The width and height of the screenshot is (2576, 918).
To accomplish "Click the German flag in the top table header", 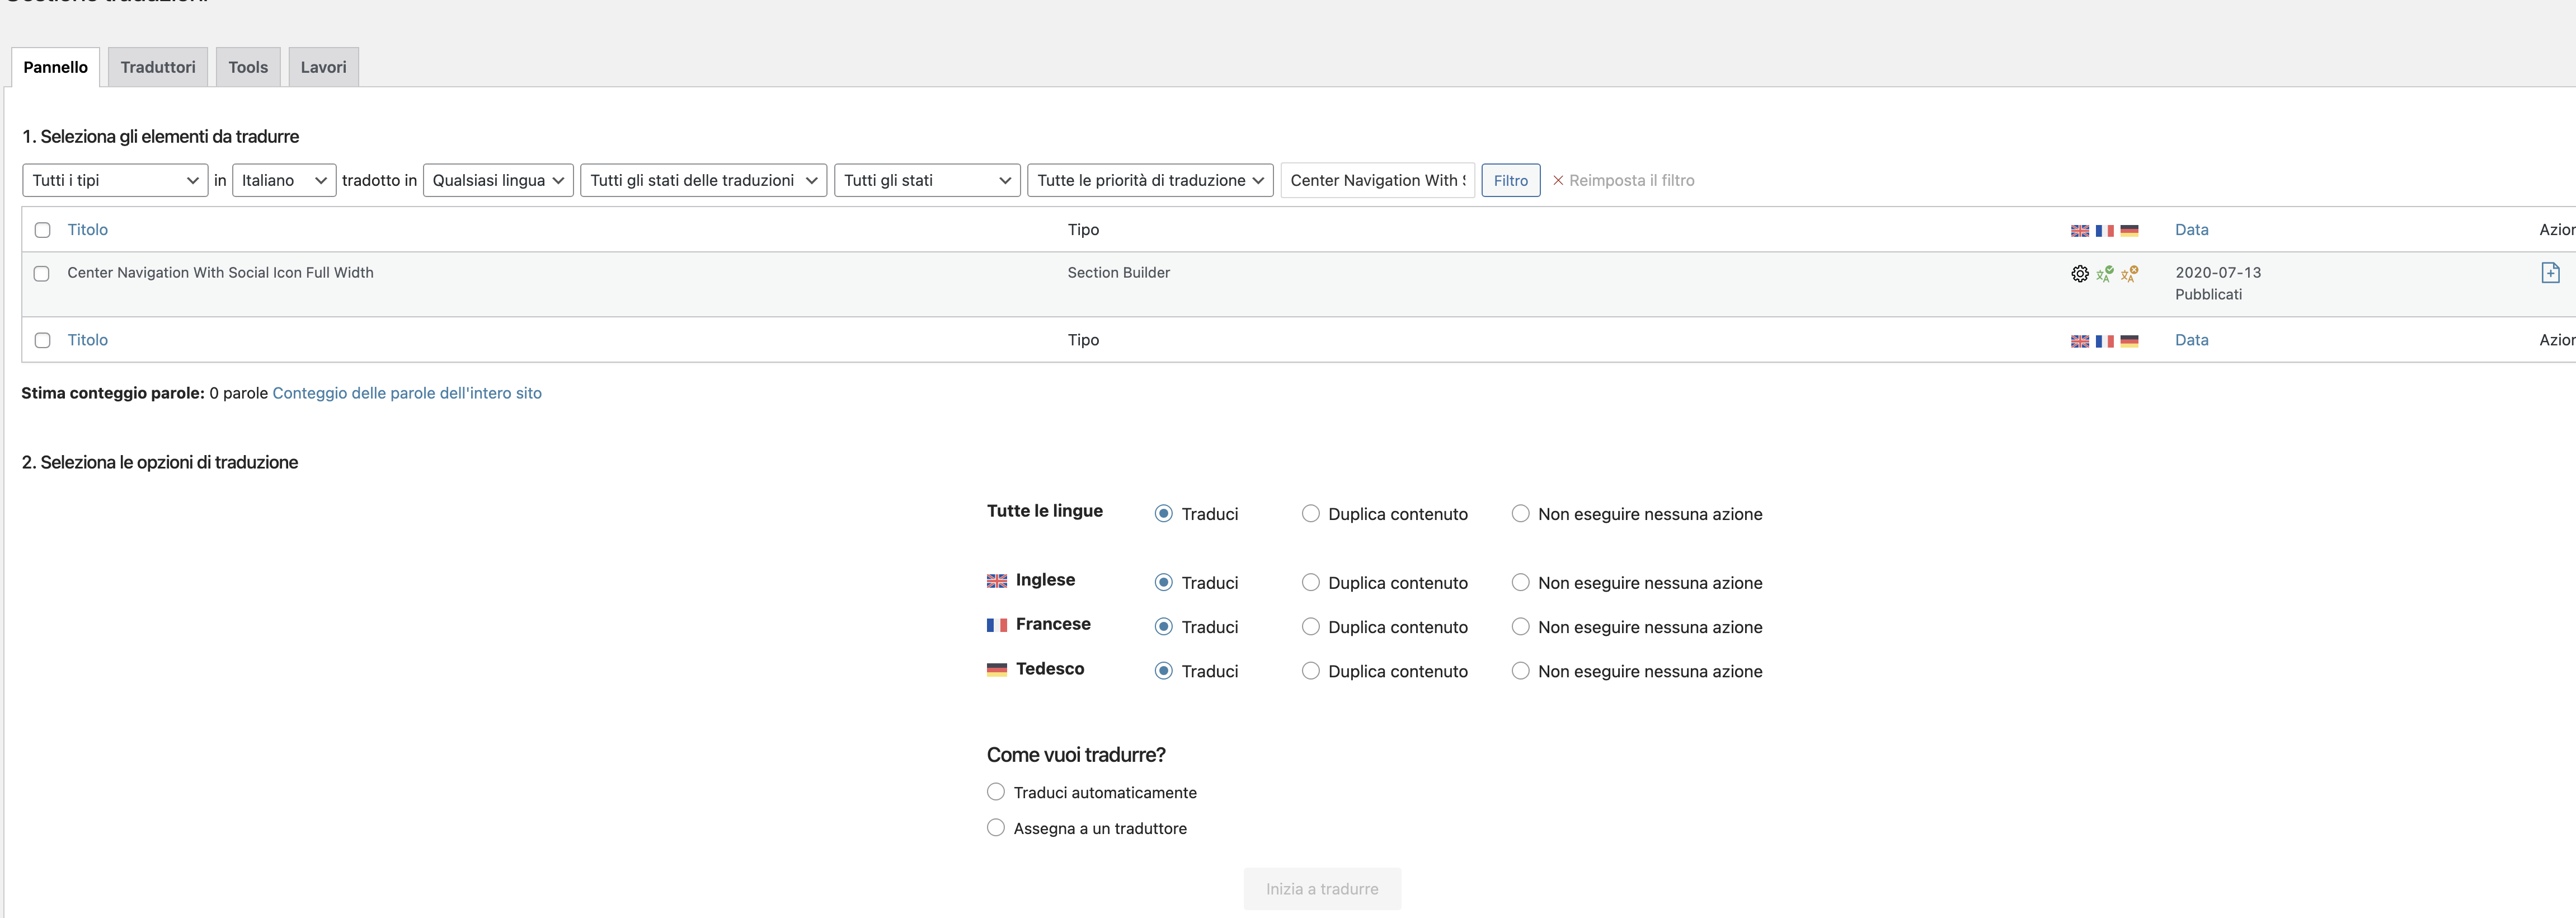I will [x=2129, y=230].
